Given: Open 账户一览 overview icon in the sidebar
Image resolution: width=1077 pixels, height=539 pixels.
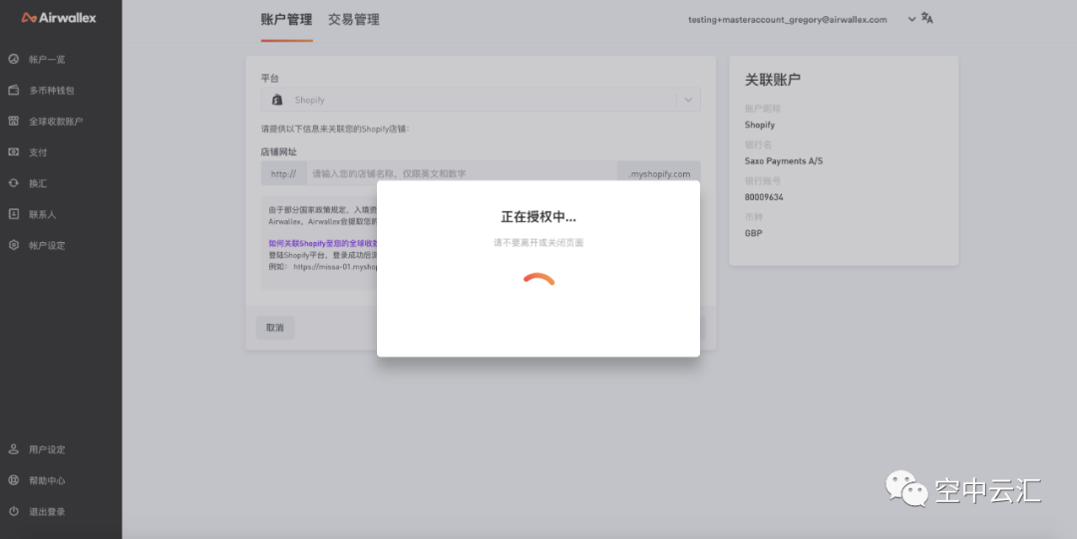Looking at the screenshot, I should click(x=14, y=59).
